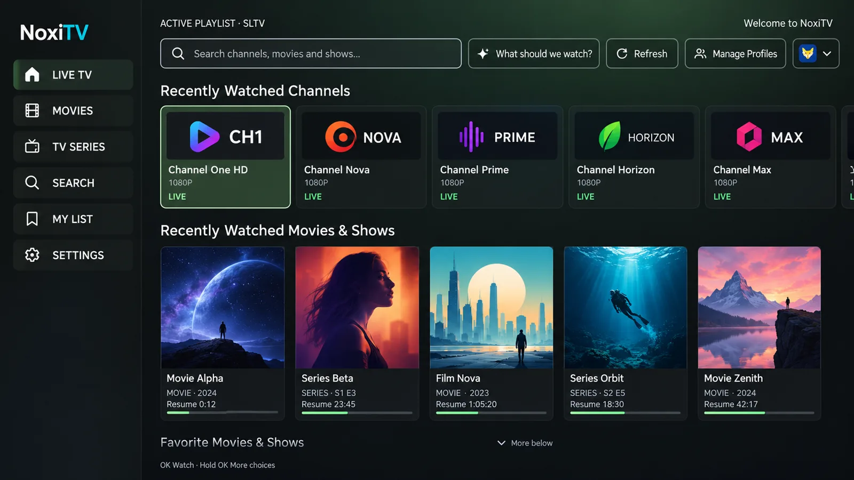Open the profile dropdown chevron
Viewport: 854px width, 480px height.
point(827,53)
